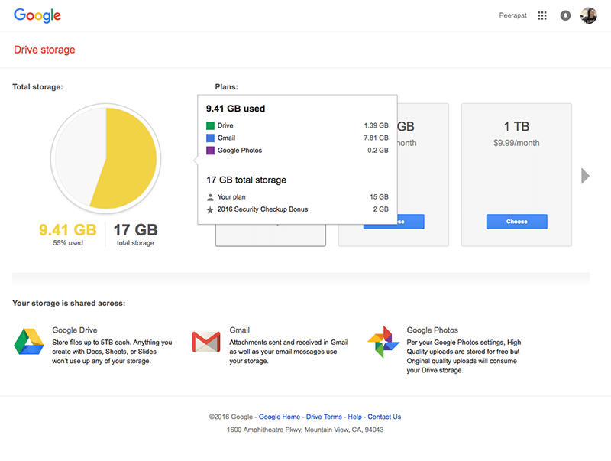
Task: Open the Contact Us link
Action: [x=384, y=417]
